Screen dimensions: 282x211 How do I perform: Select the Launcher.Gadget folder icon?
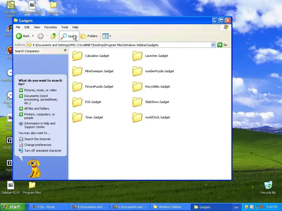click(137, 56)
